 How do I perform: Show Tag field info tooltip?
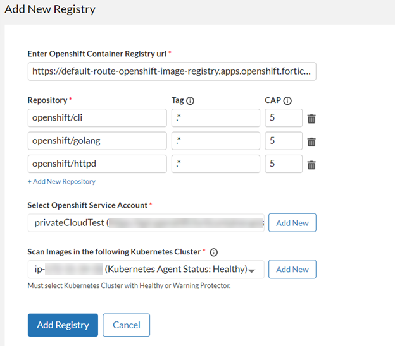click(190, 100)
